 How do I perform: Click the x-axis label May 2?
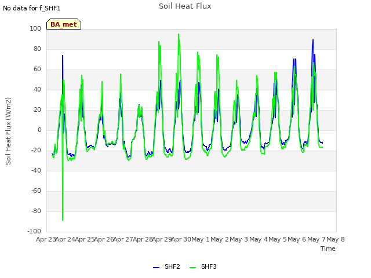pos(220,239)
